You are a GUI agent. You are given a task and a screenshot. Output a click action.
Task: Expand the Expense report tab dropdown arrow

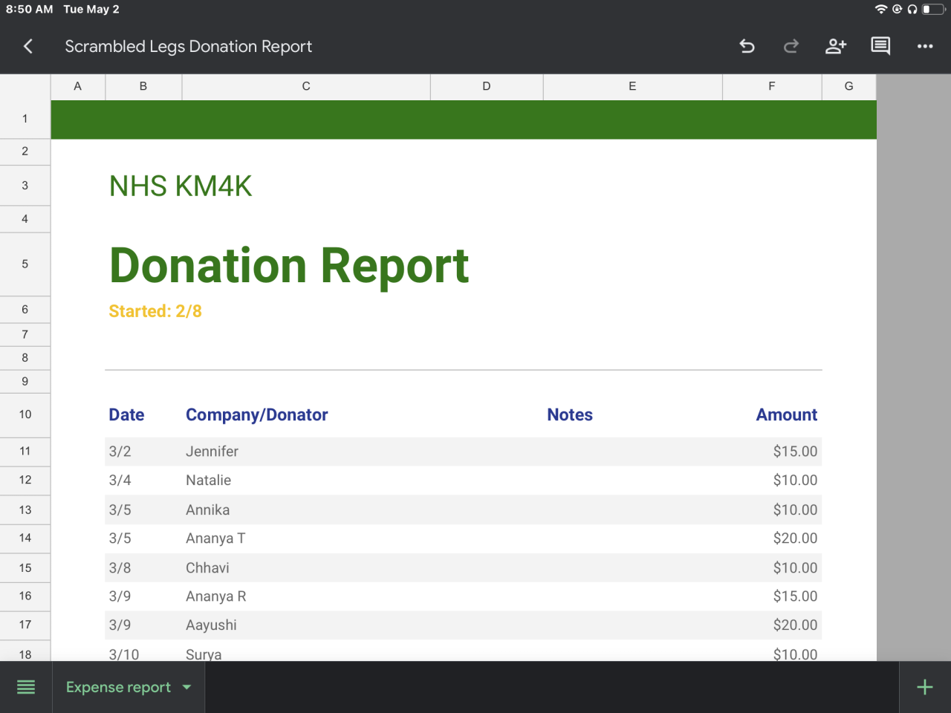point(187,687)
